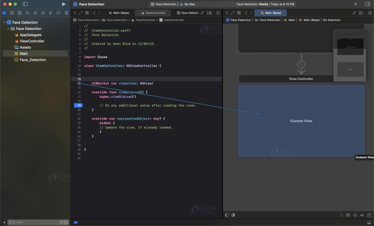Click the Face Detection Ready status
The height and width of the screenshot is (226, 374).
pyautogui.click(x=265, y=4)
